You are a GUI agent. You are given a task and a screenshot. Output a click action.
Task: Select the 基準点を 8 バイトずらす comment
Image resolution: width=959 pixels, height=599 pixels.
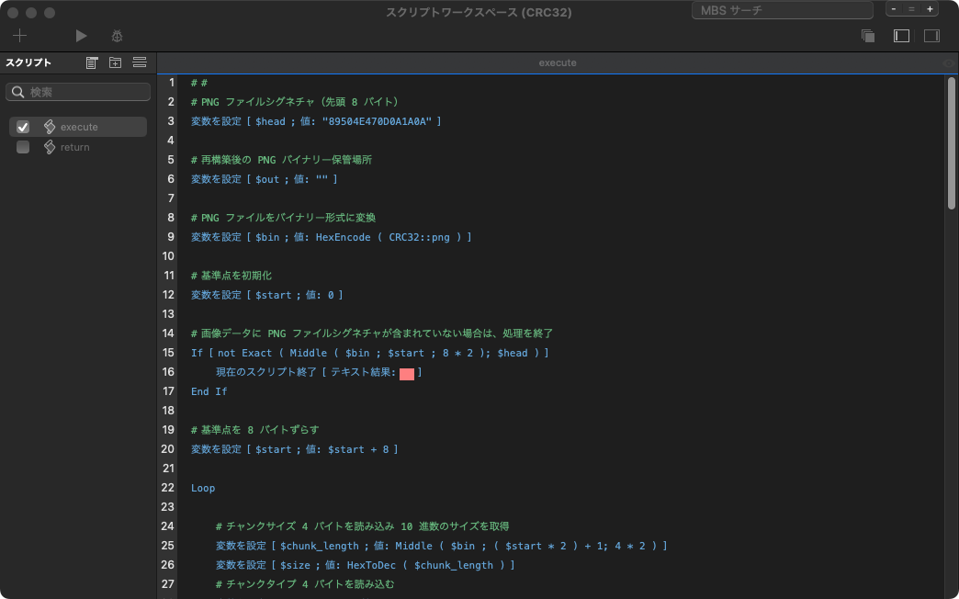click(x=254, y=430)
